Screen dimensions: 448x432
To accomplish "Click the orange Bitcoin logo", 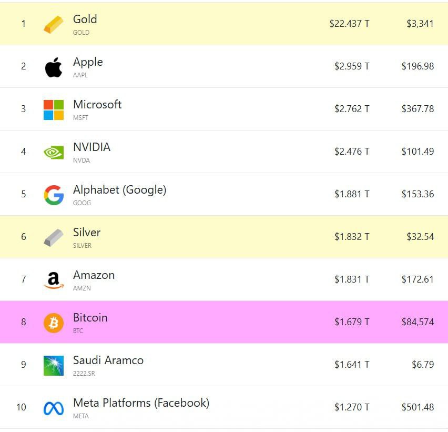I will pyautogui.click(x=53, y=323).
